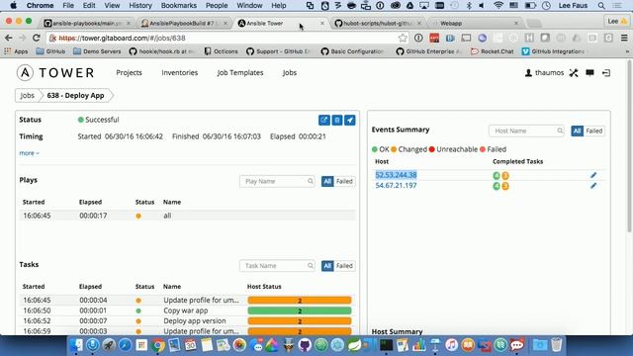Click changed count badge for 54.67.21.197

(x=505, y=186)
